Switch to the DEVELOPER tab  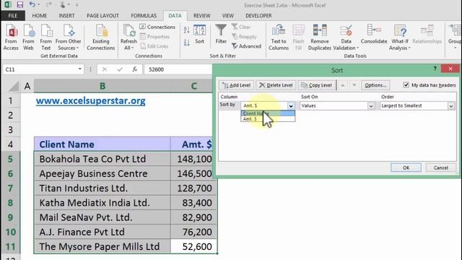pos(258,16)
